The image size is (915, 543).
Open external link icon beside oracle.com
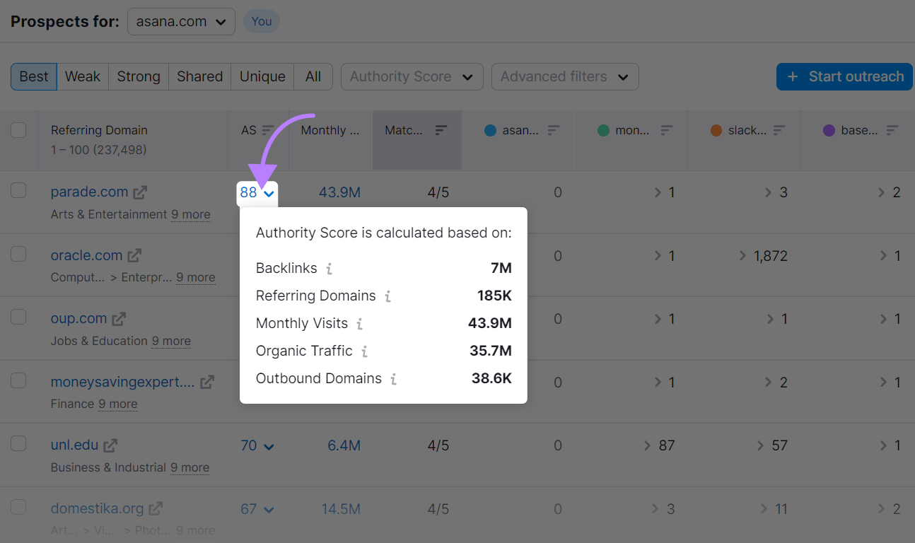pos(134,255)
